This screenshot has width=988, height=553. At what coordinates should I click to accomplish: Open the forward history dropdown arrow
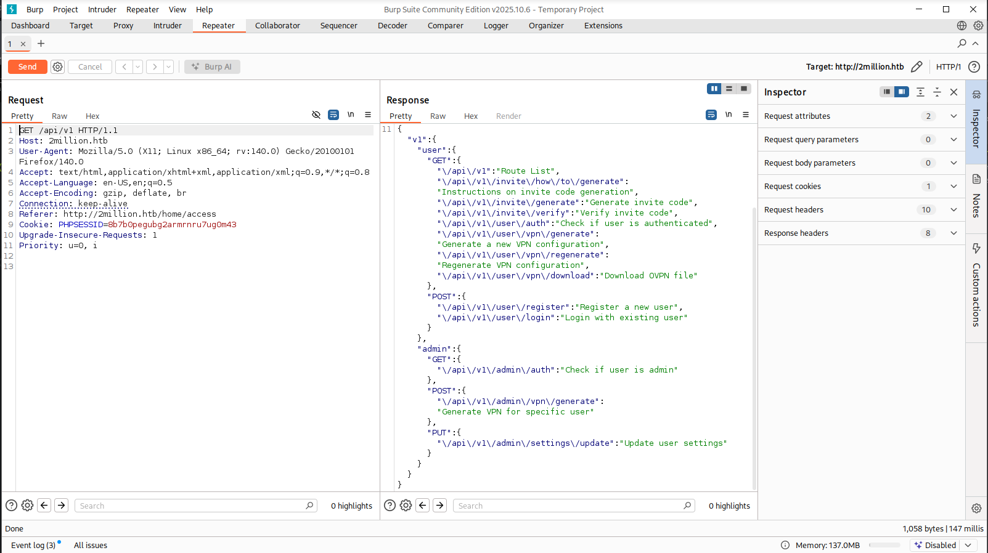point(169,67)
